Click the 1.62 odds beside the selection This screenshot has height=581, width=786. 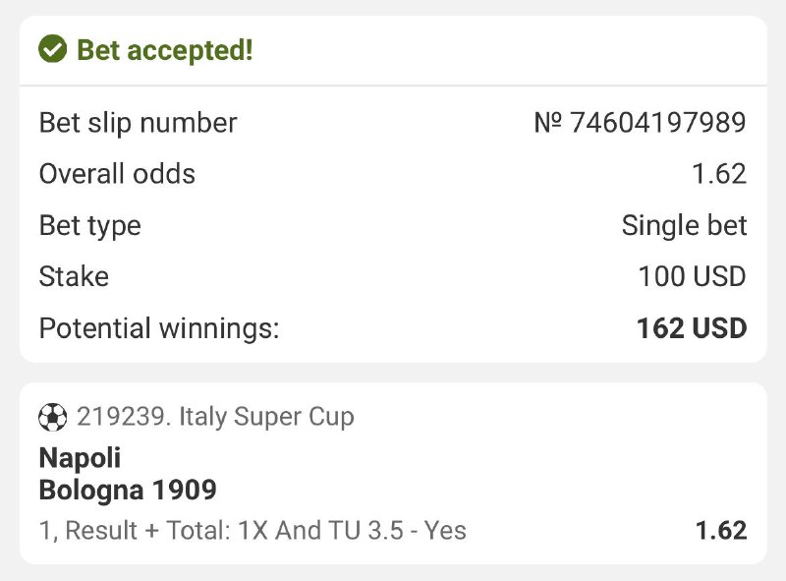click(721, 531)
